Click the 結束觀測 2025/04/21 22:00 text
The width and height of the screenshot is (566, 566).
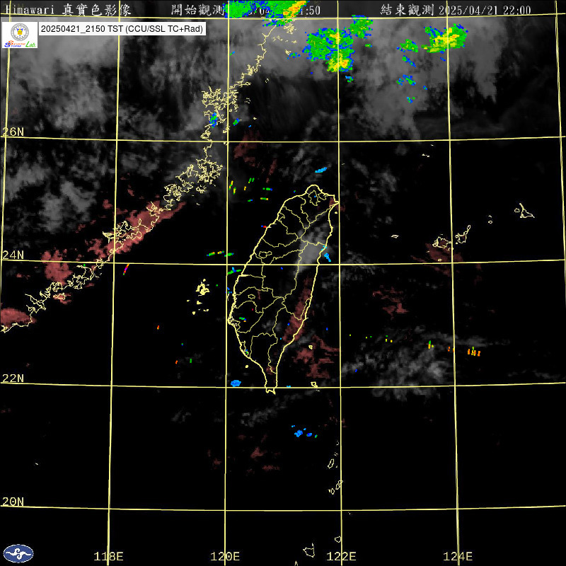click(456, 10)
